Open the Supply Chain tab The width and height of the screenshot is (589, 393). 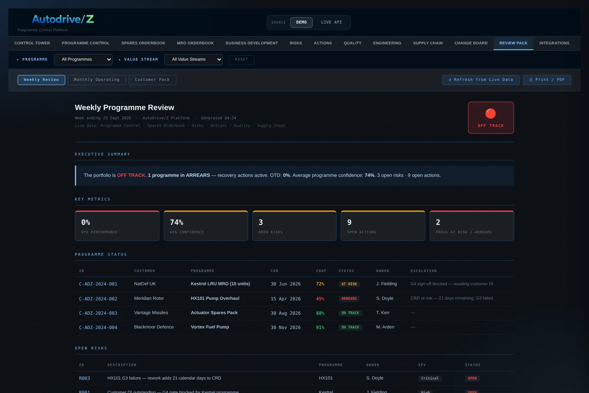click(x=428, y=43)
